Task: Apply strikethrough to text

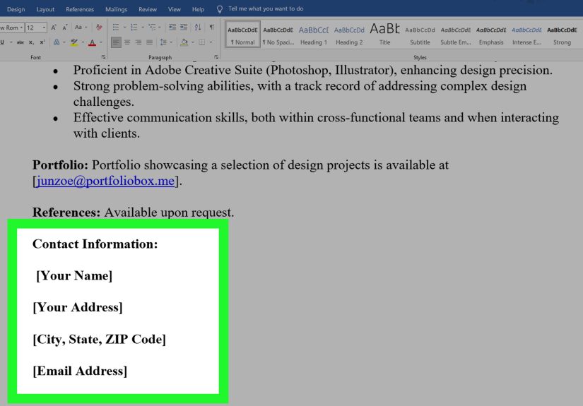Action: point(20,42)
